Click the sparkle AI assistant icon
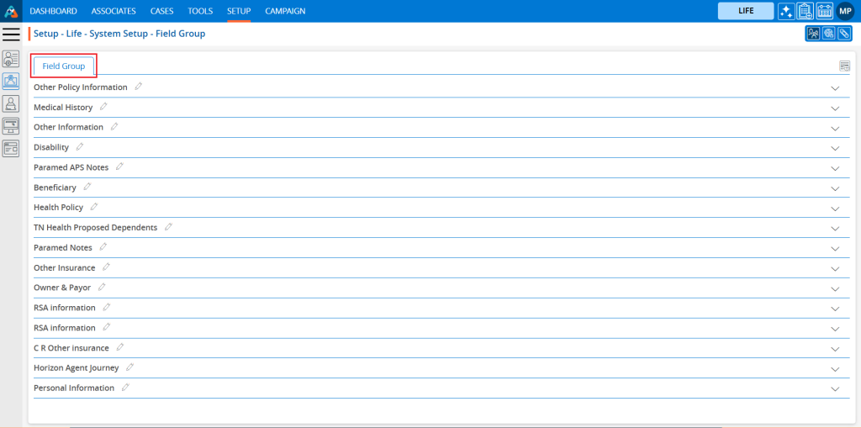861x428 pixels. tap(785, 11)
